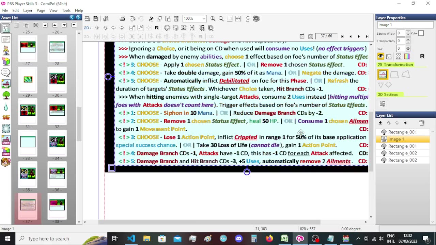436x245 pixels.
Task: Collapse Asset List with left chevron
Action: point(72,17)
